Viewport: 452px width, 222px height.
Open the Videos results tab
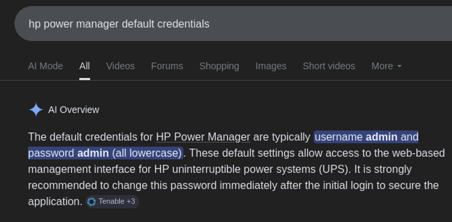click(x=121, y=66)
